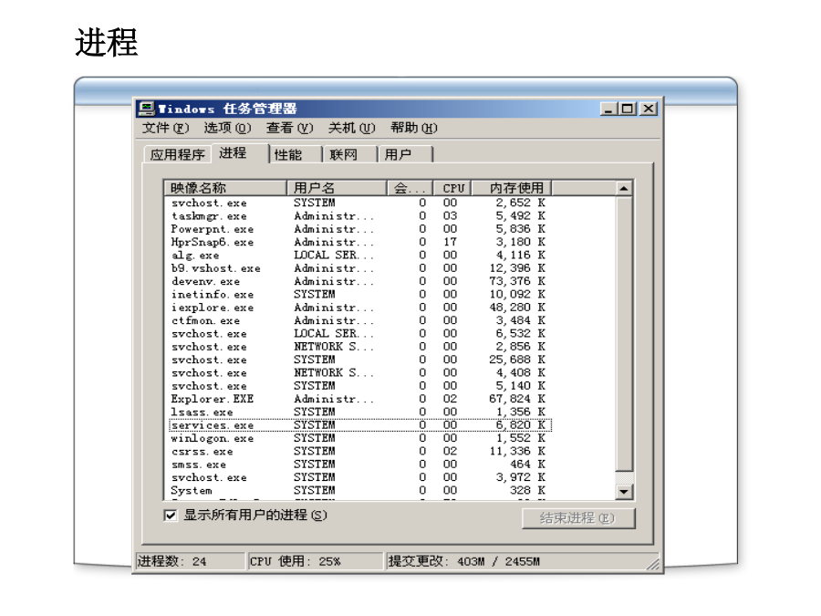Click the 进程数: 24 status bar entry
Viewport: 821px width, 616px height.
tap(190, 561)
